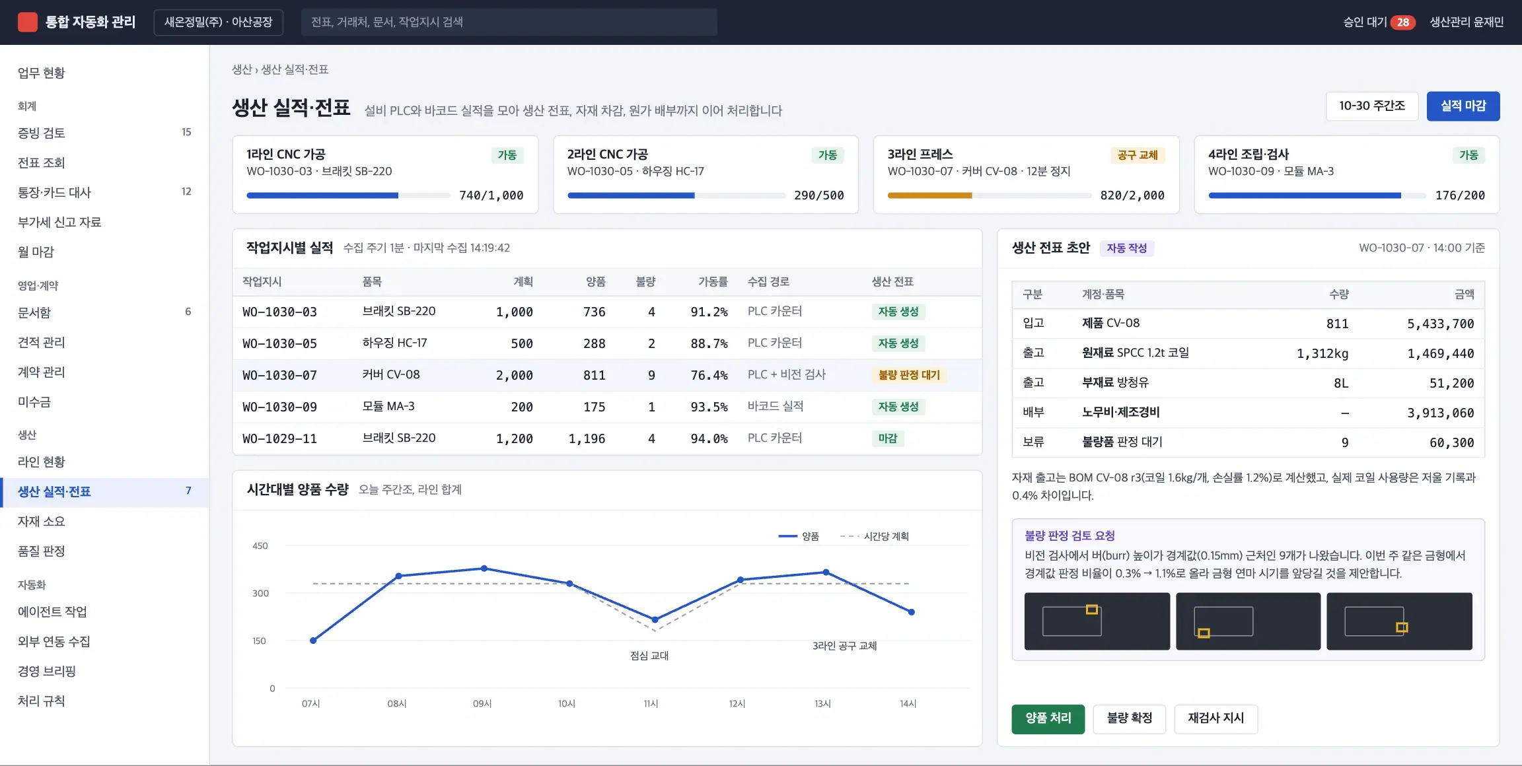
Task: Click the 불량 확정 button
Action: (x=1129, y=718)
